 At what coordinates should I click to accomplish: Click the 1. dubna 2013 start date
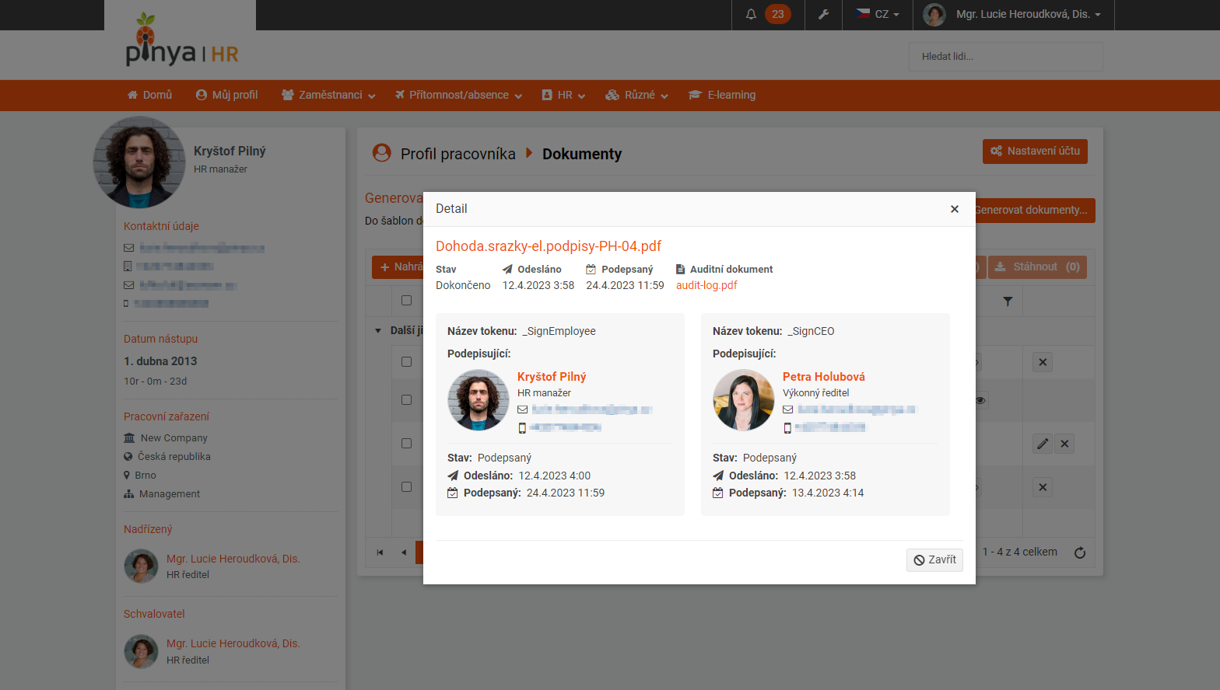160,361
